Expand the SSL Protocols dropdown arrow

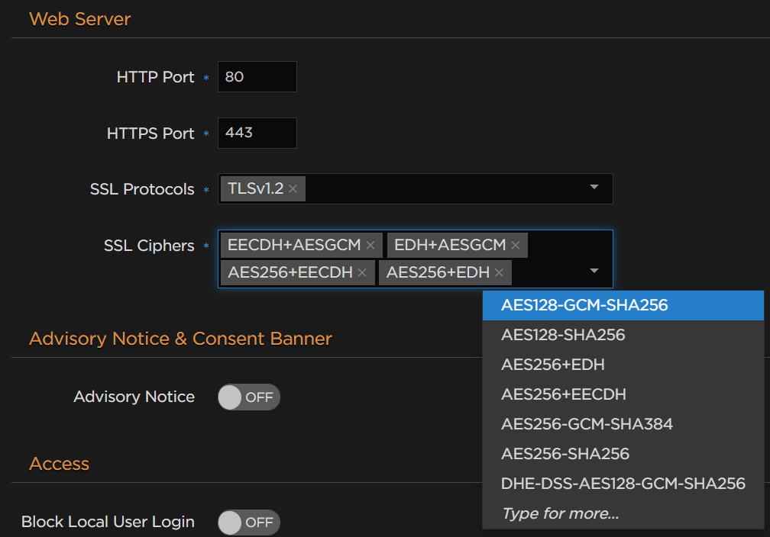tap(594, 188)
